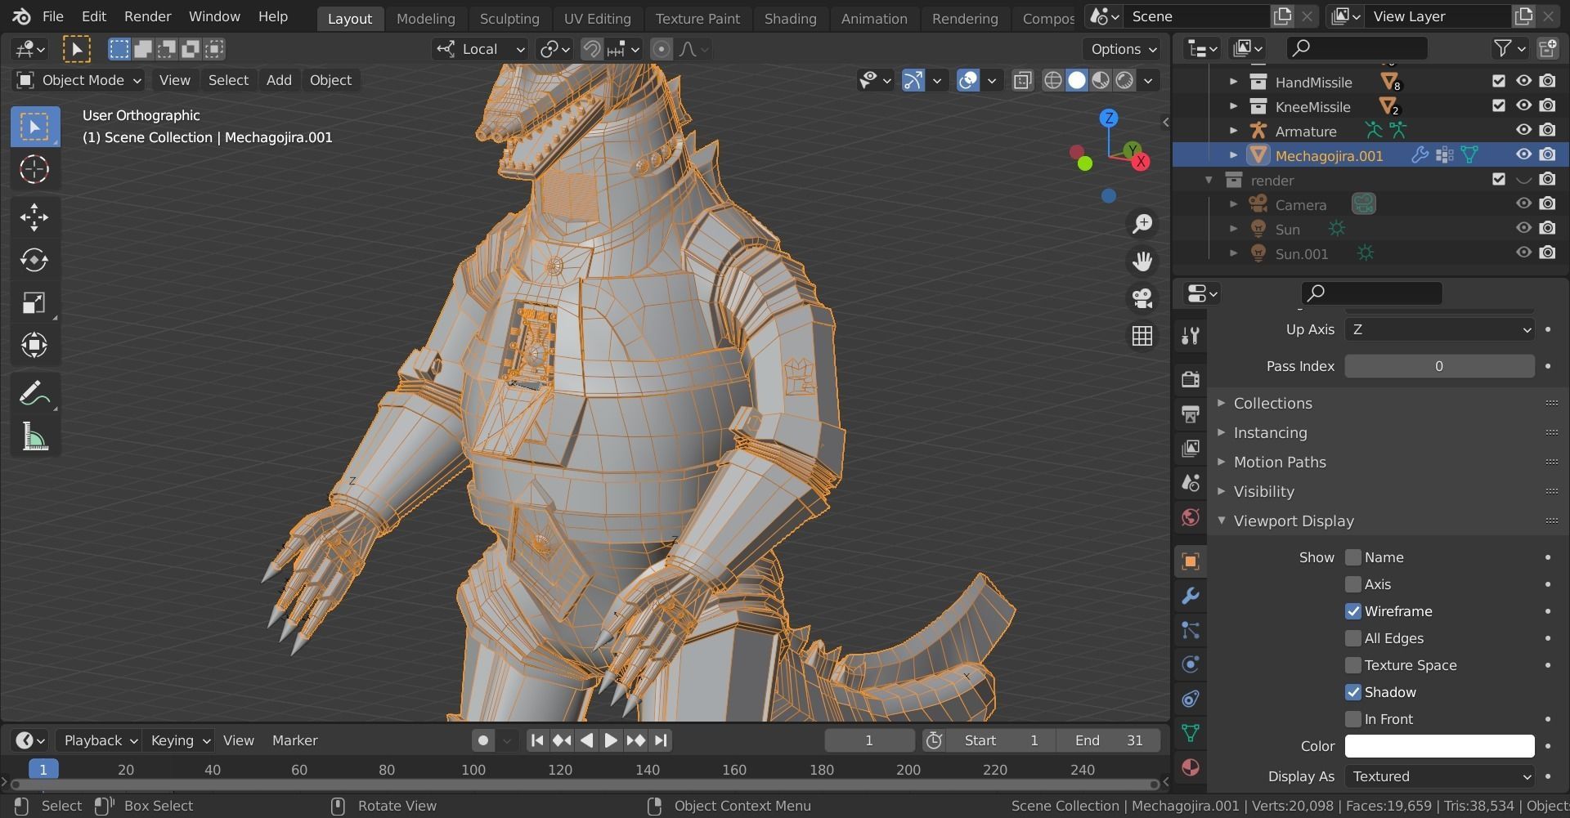The image size is (1570, 818).
Task: Toggle camera view icon in viewport
Action: tap(1142, 298)
